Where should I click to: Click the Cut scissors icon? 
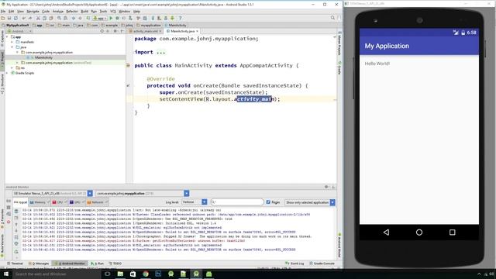click(x=38, y=19)
